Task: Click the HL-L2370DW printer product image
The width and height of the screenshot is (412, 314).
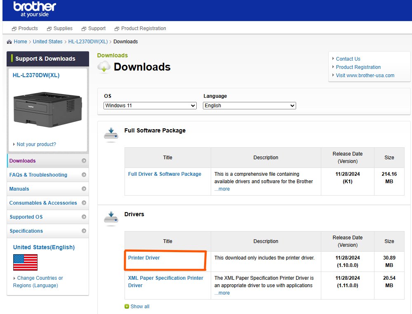Action: pos(47,109)
